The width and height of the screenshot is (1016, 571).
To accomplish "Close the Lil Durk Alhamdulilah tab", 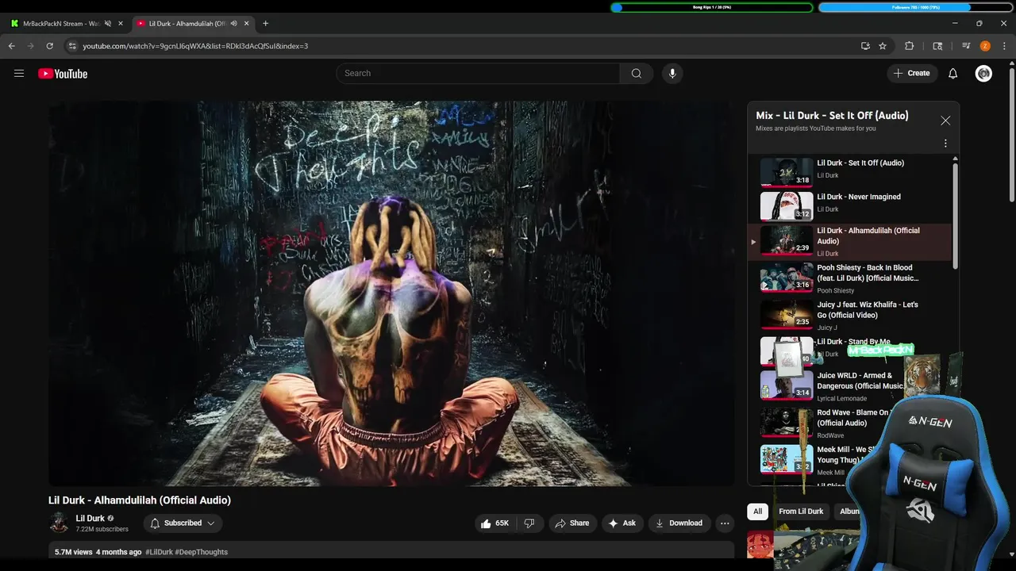I will [246, 24].
